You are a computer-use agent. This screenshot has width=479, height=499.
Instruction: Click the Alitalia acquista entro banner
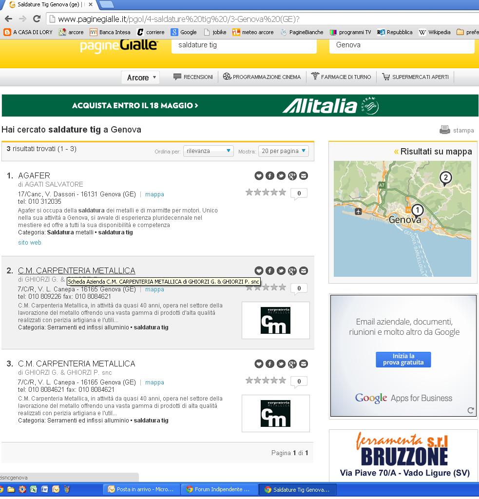(x=240, y=106)
